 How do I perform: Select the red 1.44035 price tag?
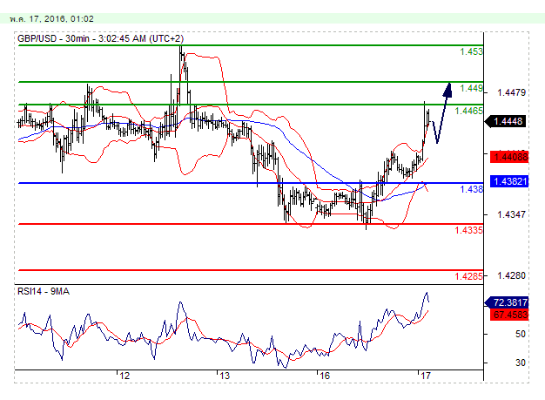point(506,157)
